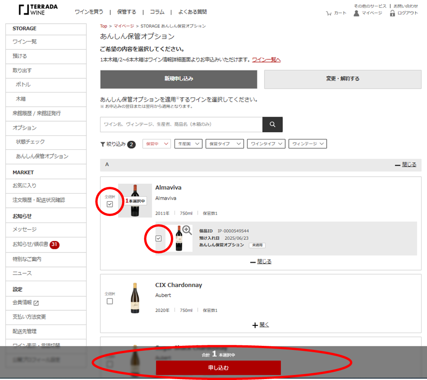The image size is (427, 380).
Task: Click the filter funnel icon
Action: point(103,144)
